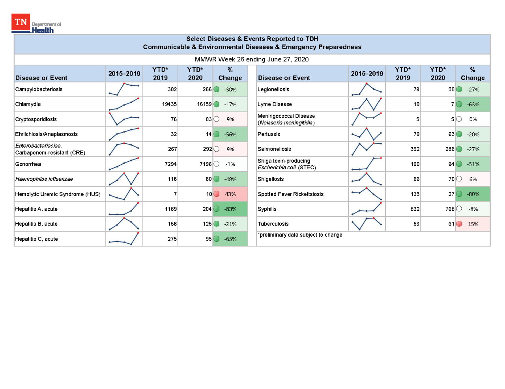Viewport: 505px width, 389px height.
Task: Select the white status circle in Gonorrhea row
Action: pyautogui.click(x=217, y=164)
